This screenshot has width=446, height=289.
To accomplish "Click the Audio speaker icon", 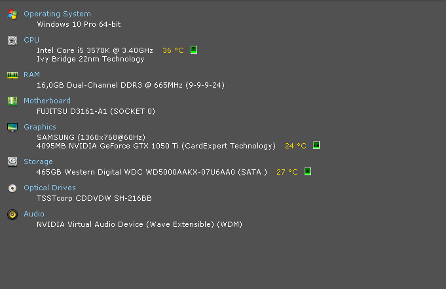I will pos(12,214).
